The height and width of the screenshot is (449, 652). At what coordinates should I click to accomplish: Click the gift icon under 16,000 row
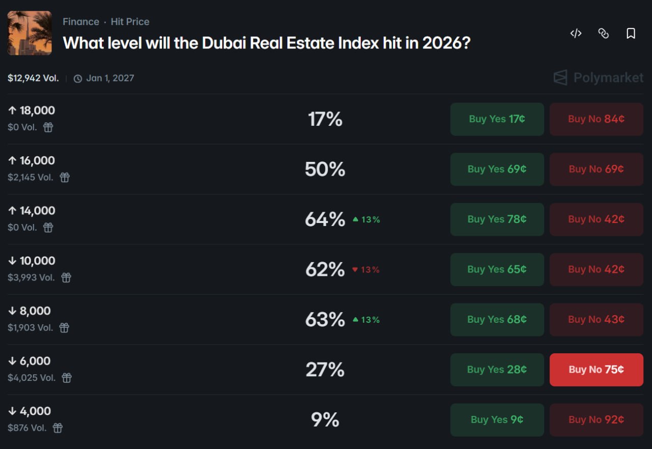(x=65, y=177)
